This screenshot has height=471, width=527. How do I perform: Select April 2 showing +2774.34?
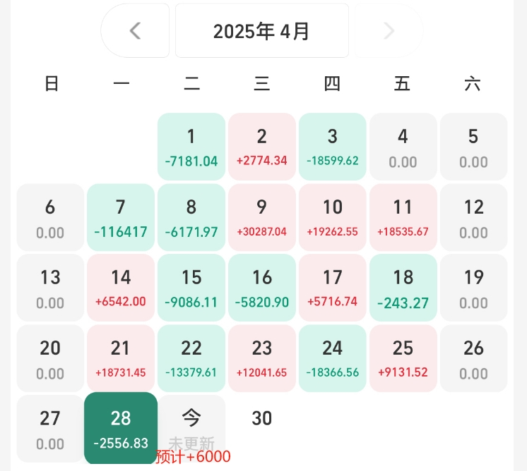tap(262, 147)
